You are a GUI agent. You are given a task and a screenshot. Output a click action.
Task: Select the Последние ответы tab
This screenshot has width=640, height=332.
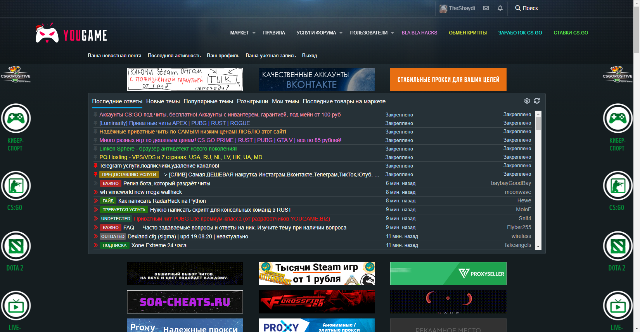tap(117, 101)
